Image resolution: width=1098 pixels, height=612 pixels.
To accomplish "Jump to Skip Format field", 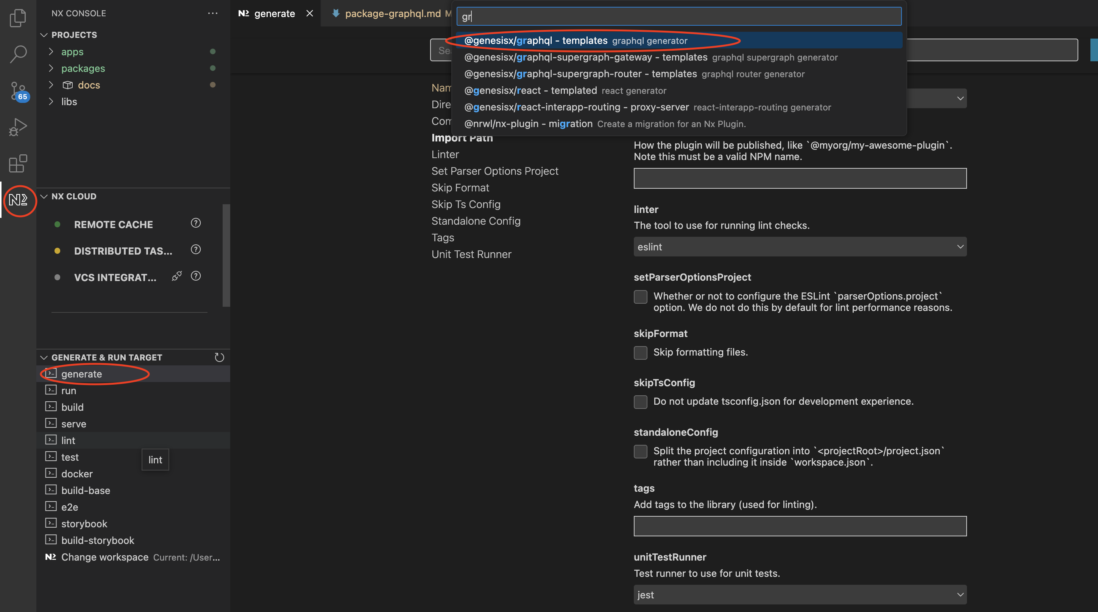I will (x=460, y=187).
